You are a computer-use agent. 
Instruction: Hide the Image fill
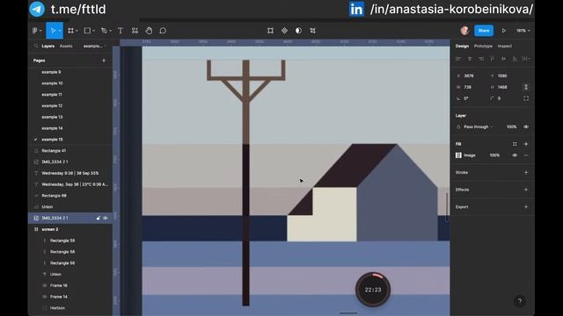pyautogui.click(x=515, y=155)
